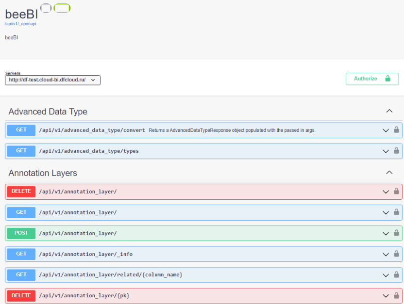Open the /api/v1/_openapi link

click(20, 24)
